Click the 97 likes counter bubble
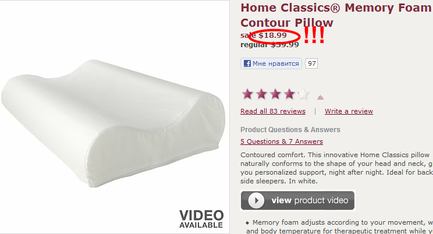Screen dimensions: 433x234 (x=311, y=63)
